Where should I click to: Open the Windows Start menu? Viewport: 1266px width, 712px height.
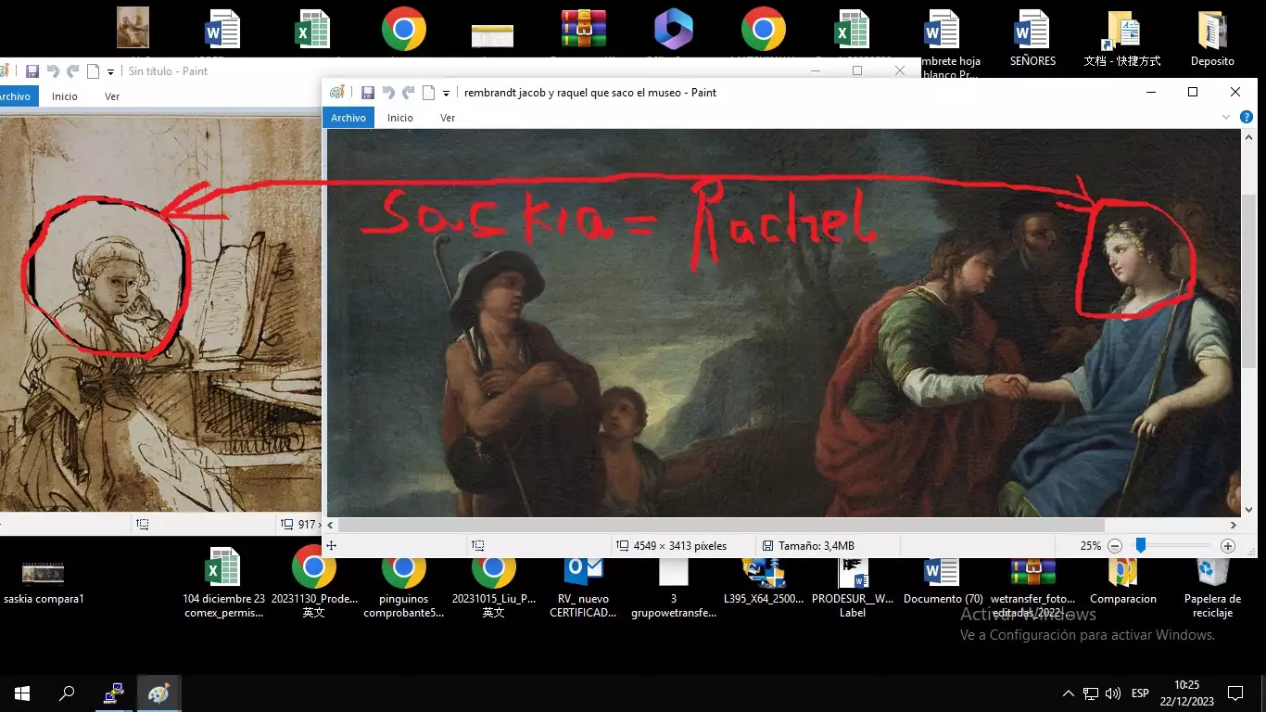[x=22, y=693]
